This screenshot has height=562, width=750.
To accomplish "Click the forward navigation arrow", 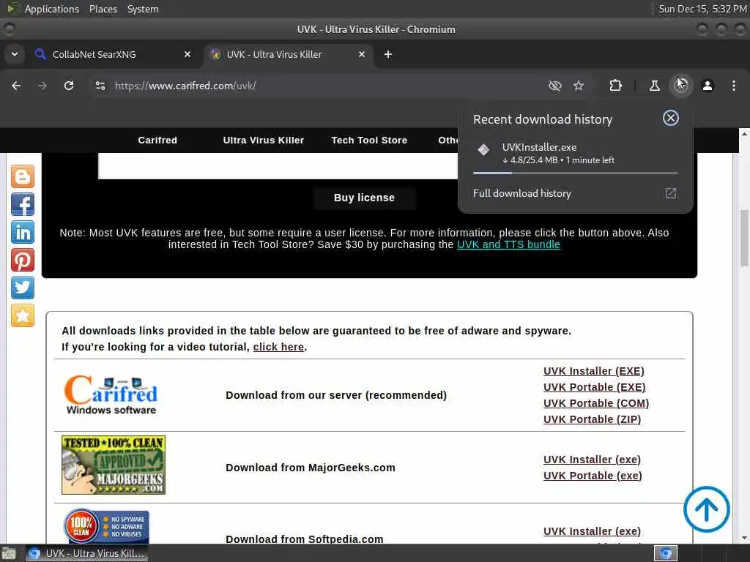I will point(42,86).
